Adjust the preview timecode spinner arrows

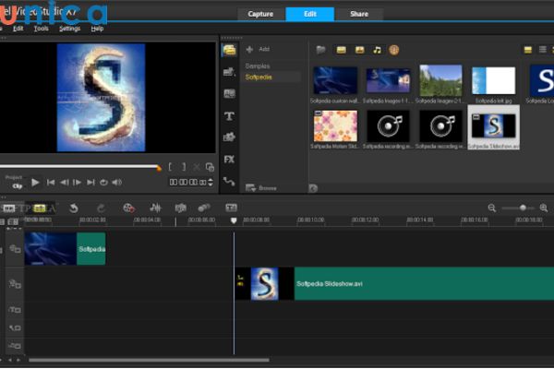pos(211,183)
